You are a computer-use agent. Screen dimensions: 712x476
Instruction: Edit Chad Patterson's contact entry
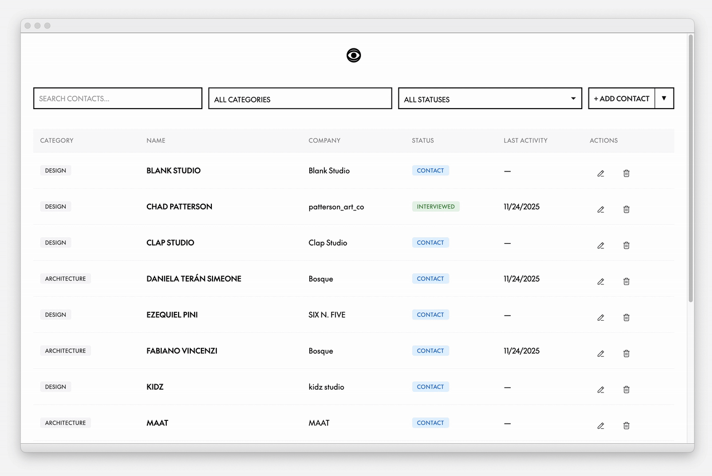(x=600, y=210)
